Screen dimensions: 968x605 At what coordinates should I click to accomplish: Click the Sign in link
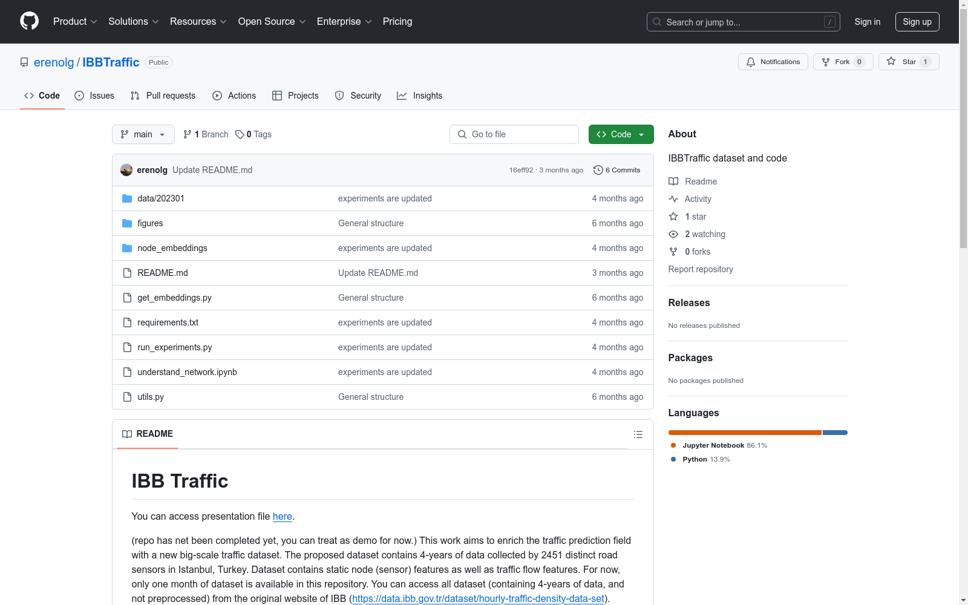pos(868,22)
